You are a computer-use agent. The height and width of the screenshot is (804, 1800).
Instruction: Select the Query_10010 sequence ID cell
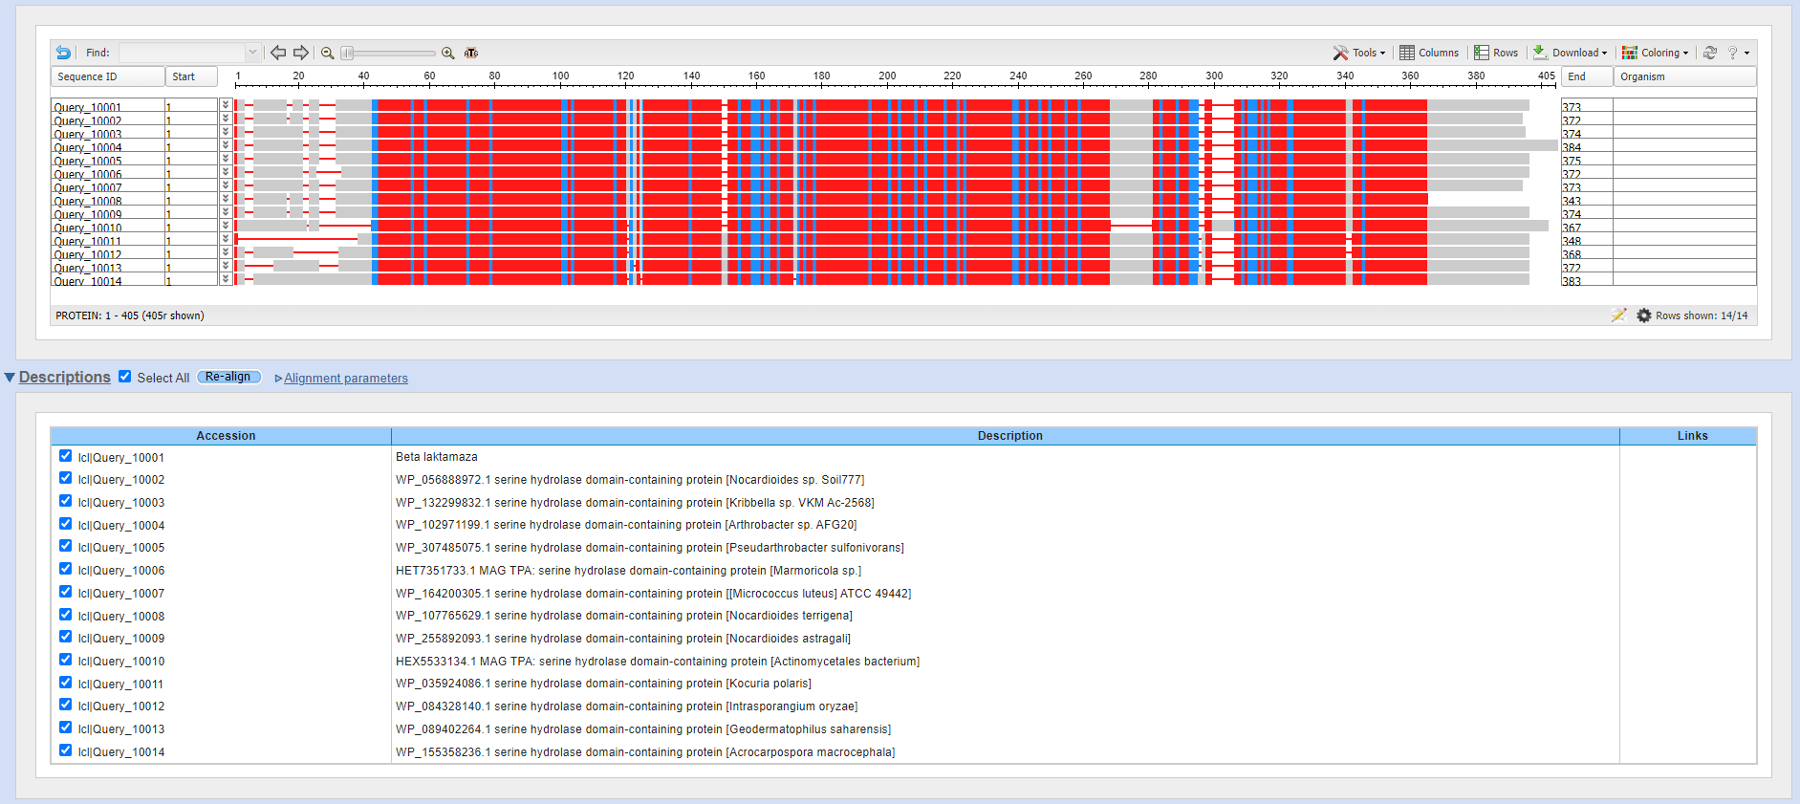[x=107, y=227]
